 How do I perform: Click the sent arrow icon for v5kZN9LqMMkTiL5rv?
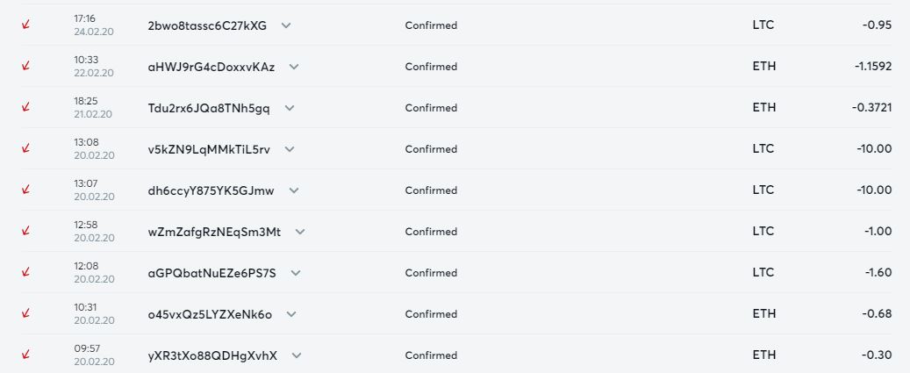point(25,149)
